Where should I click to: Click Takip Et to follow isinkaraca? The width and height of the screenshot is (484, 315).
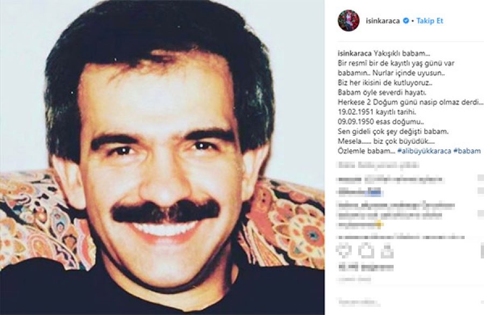[x=430, y=20]
